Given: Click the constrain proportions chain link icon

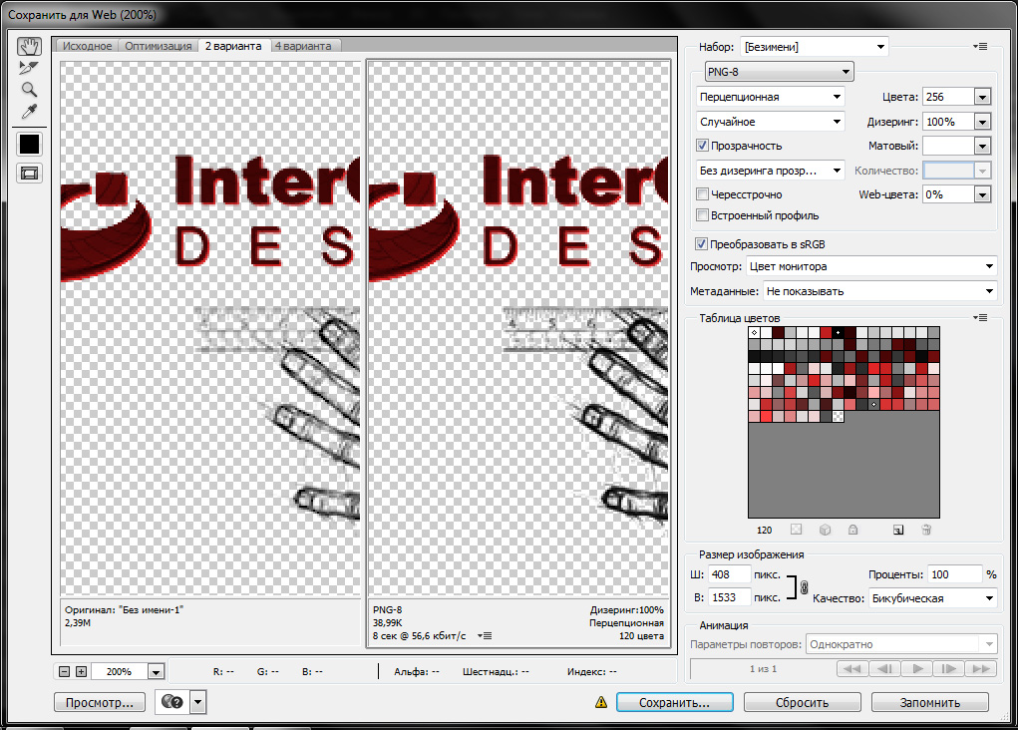Looking at the screenshot, I should pos(804,587).
